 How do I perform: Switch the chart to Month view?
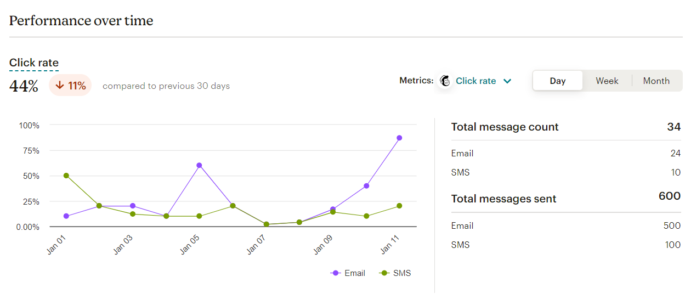[656, 81]
